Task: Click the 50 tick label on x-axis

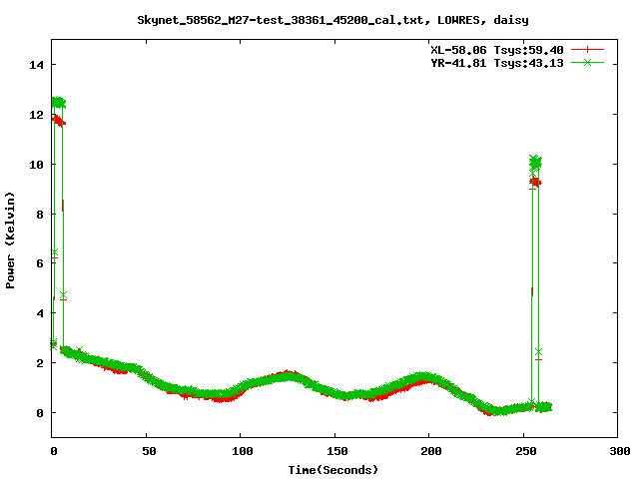Action: pos(146,452)
